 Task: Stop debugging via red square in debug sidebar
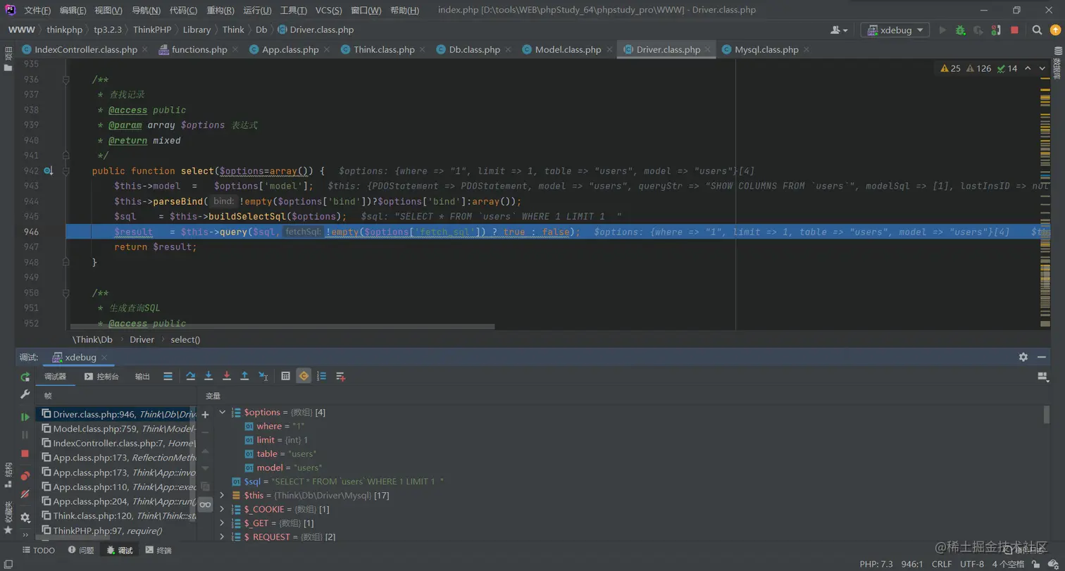pyautogui.click(x=25, y=453)
